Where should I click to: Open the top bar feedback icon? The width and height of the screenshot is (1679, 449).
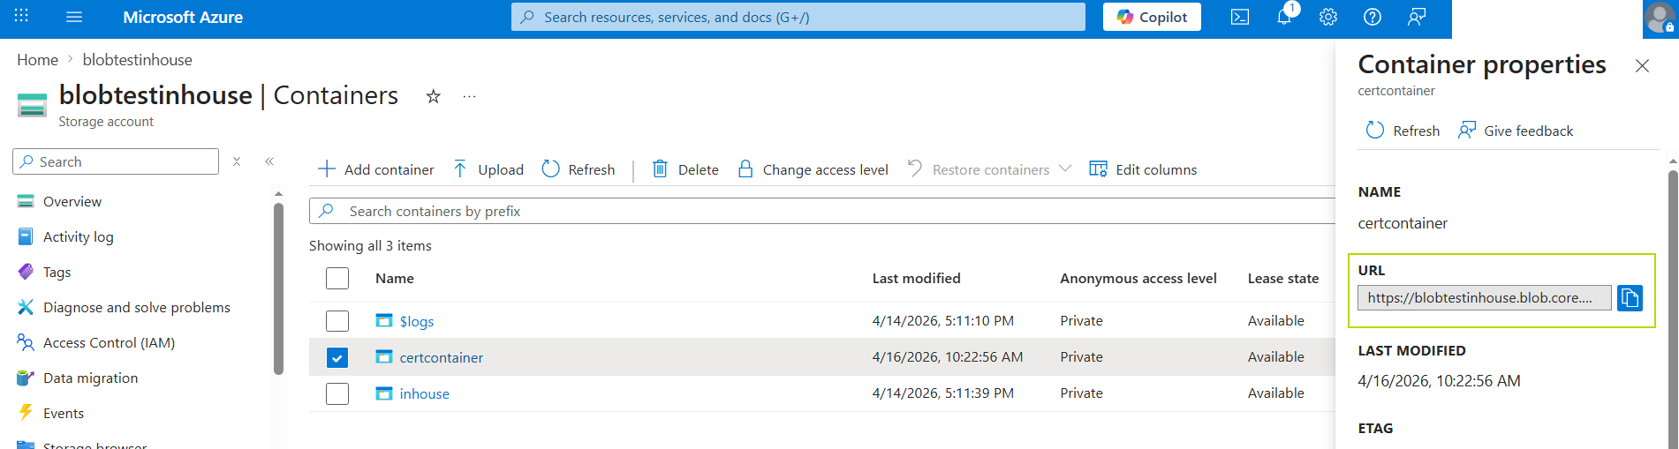click(x=1417, y=17)
